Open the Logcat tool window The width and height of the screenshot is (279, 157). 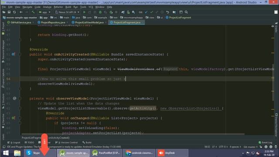(x=14, y=143)
